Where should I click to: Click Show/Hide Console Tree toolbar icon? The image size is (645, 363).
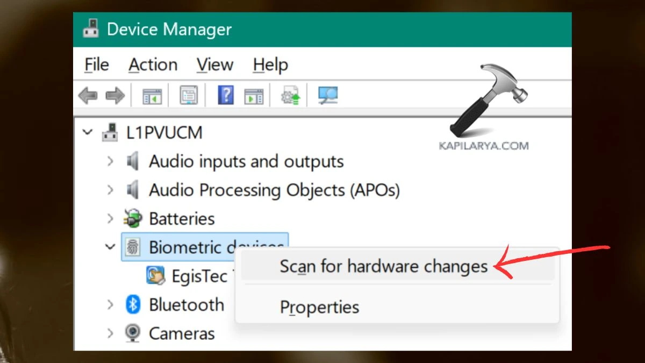click(152, 96)
